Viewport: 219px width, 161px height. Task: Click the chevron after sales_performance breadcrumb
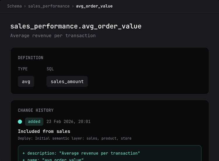73,6
